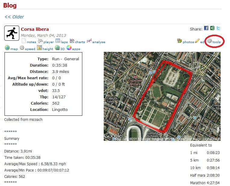Share the run on Facebook
230x186 pixels.
[206, 28]
